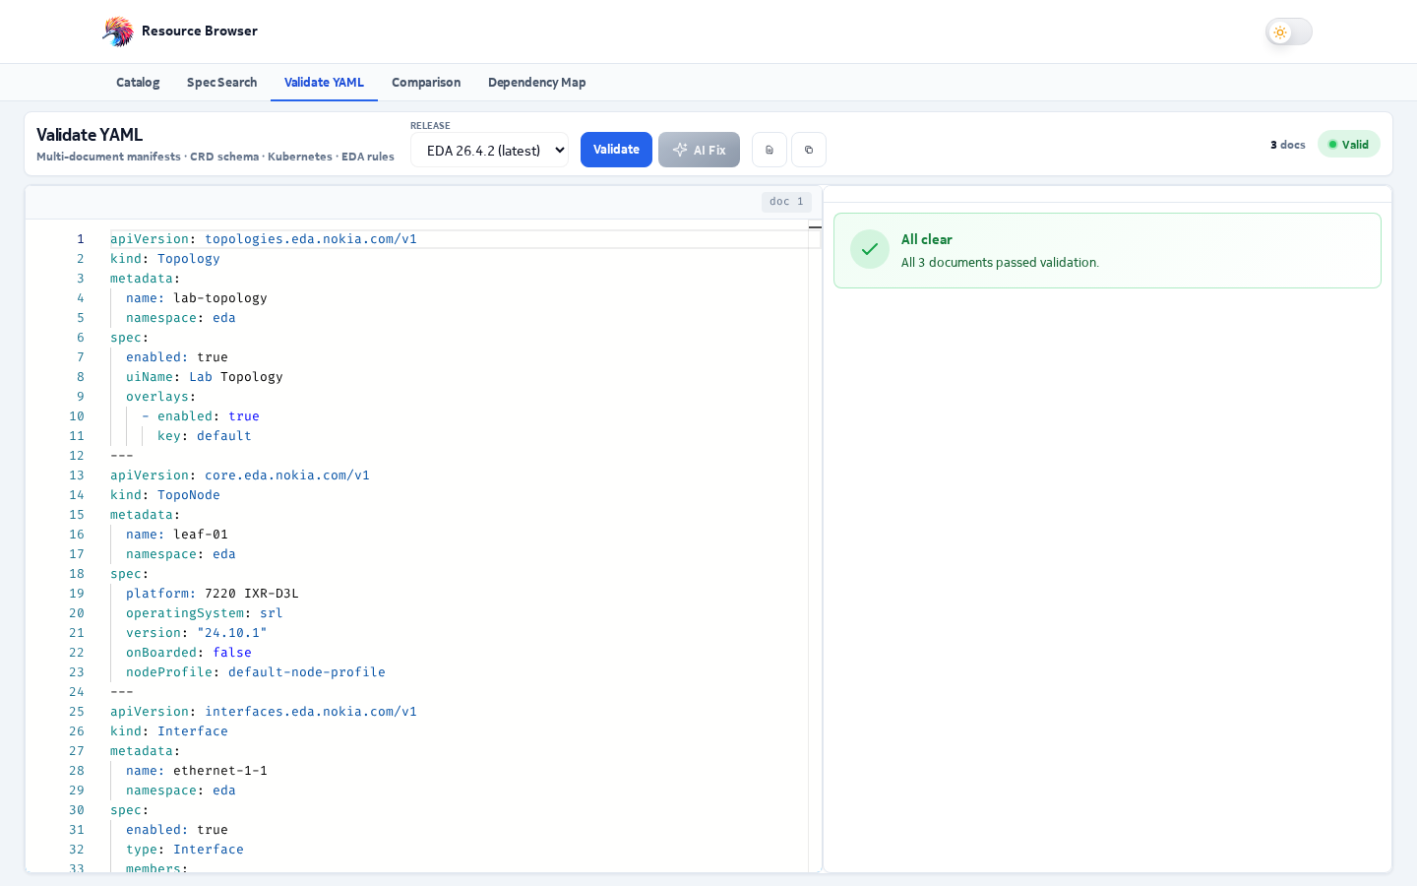Go to the Comparison tab
The height and width of the screenshot is (886, 1417).
tap(426, 83)
